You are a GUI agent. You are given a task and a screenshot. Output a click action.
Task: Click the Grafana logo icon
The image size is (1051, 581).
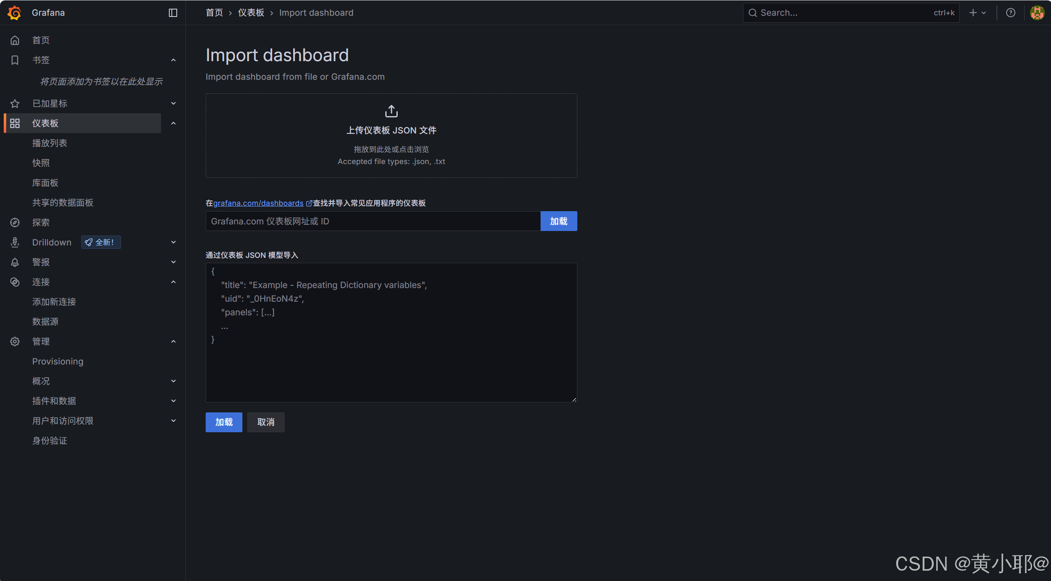pos(14,12)
